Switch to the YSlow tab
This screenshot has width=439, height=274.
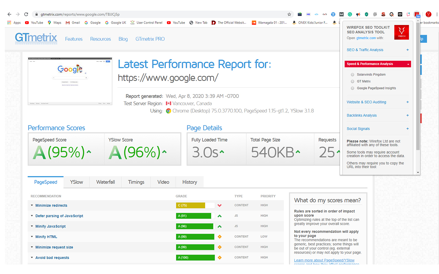point(76,182)
